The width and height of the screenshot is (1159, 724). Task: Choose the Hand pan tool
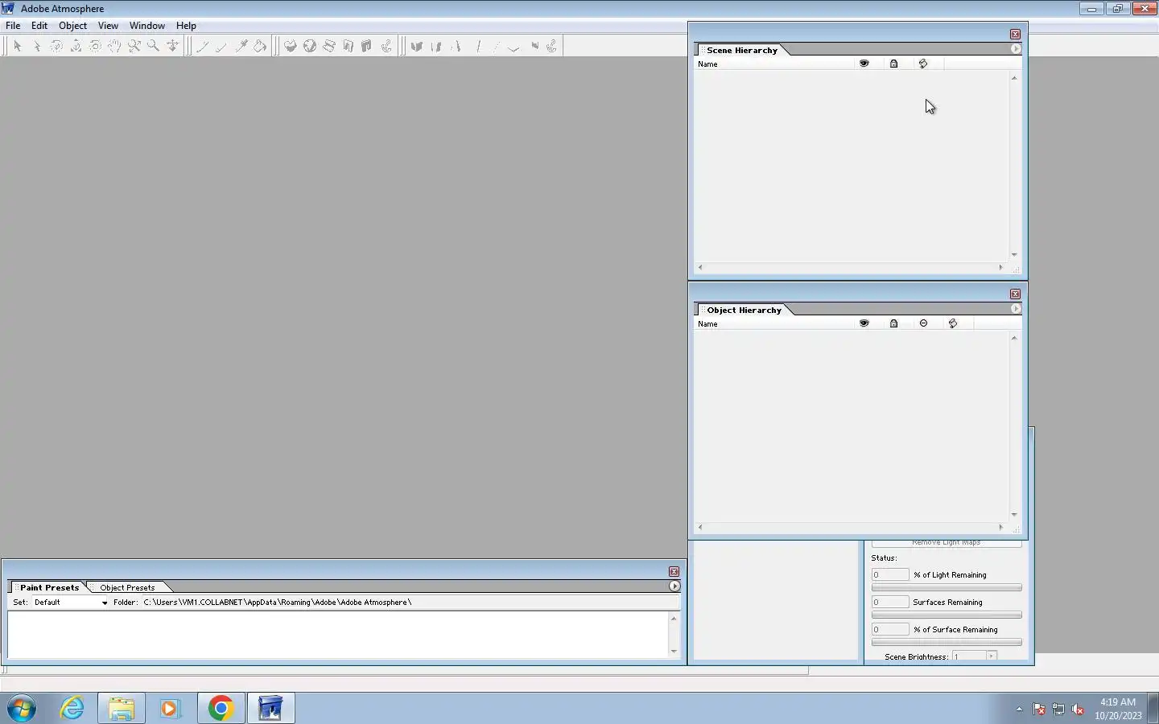[x=114, y=47]
